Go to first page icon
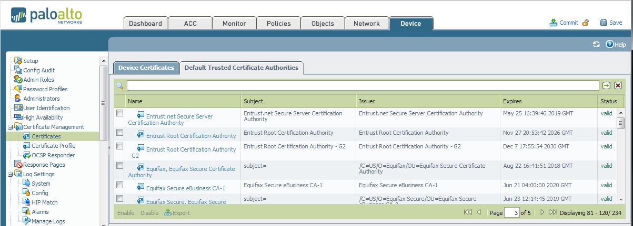The height and width of the screenshot is (226, 633). pos(468,212)
